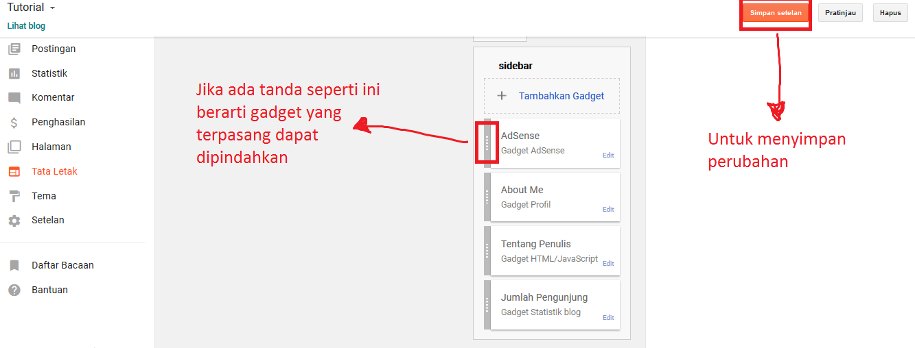This screenshot has height=348, width=915.
Task: Edit the Tentang Penulis gadget
Action: pyautogui.click(x=608, y=264)
